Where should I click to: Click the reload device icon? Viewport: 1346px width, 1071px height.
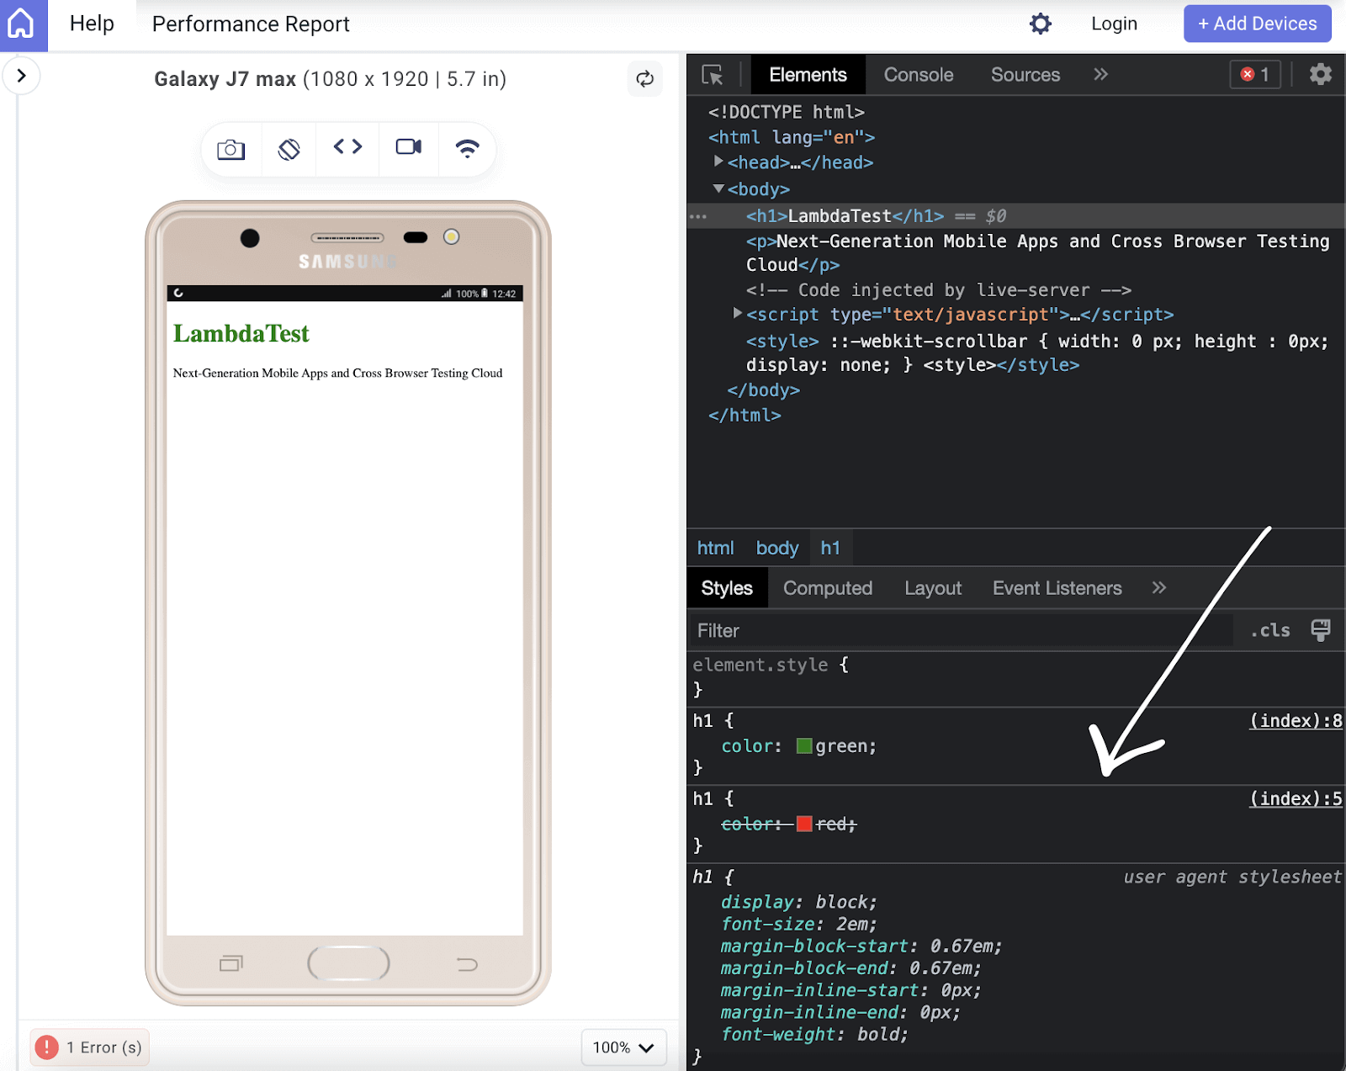tap(645, 79)
